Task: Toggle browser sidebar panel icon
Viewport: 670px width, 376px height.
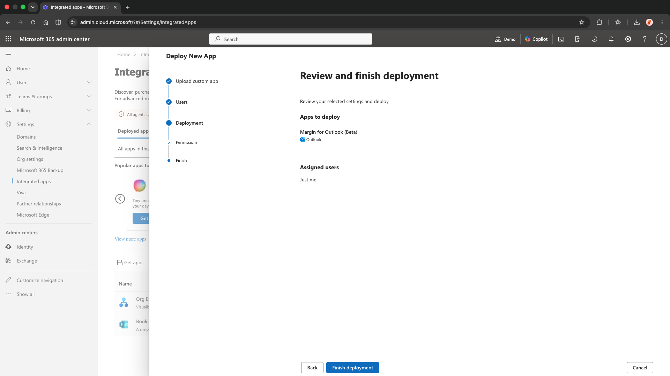Action: pyautogui.click(x=58, y=22)
